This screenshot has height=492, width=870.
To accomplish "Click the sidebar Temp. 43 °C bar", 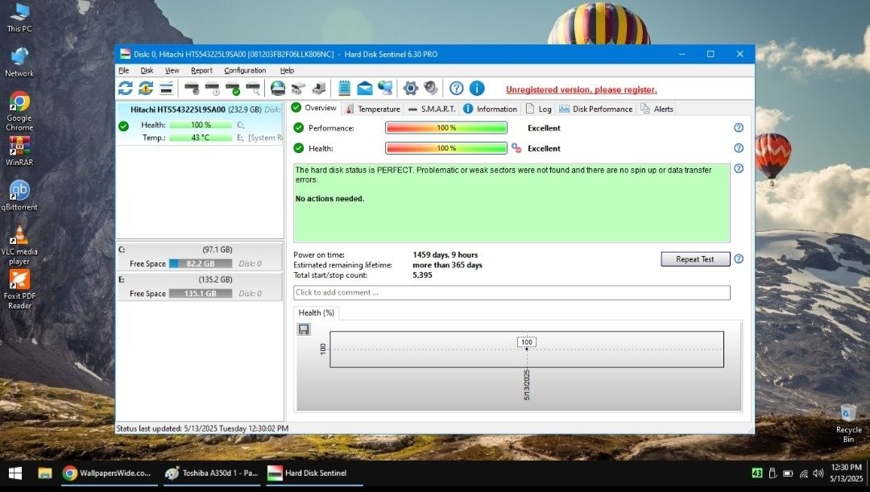I will 201,138.
